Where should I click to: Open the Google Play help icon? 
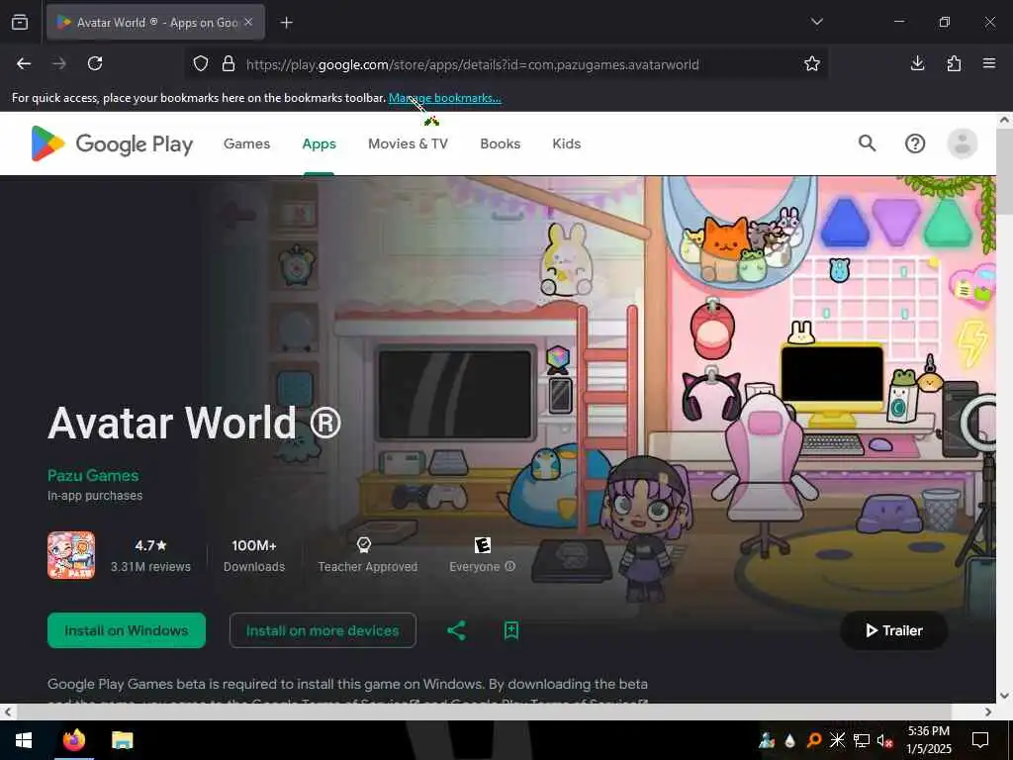915,143
